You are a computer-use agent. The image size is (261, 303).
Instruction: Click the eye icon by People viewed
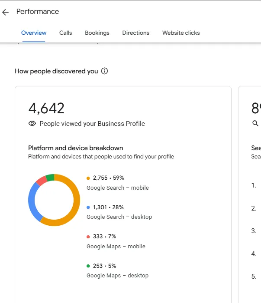tap(32, 123)
